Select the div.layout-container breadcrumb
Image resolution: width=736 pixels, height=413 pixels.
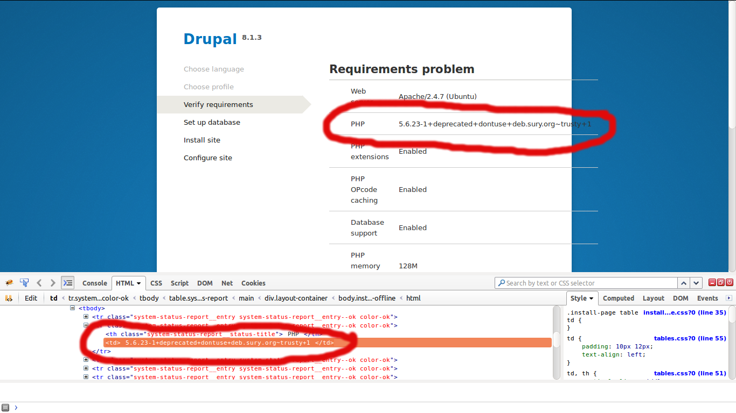296,298
